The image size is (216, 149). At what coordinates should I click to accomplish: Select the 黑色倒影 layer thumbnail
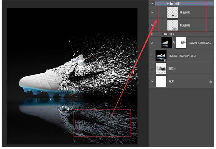tap(172, 12)
